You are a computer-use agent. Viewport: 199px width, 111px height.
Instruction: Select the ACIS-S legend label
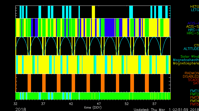click(192, 26)
